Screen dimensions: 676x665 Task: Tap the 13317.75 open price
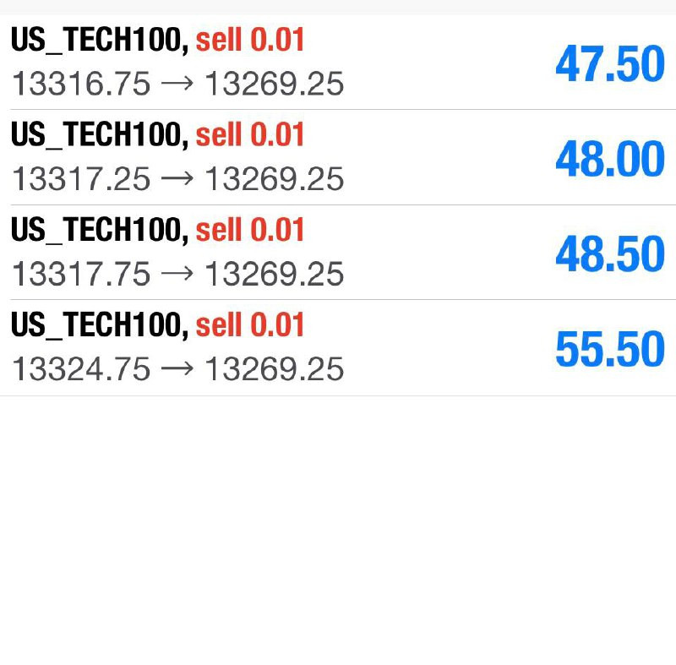pyautogui.click(x=81, y=274)
